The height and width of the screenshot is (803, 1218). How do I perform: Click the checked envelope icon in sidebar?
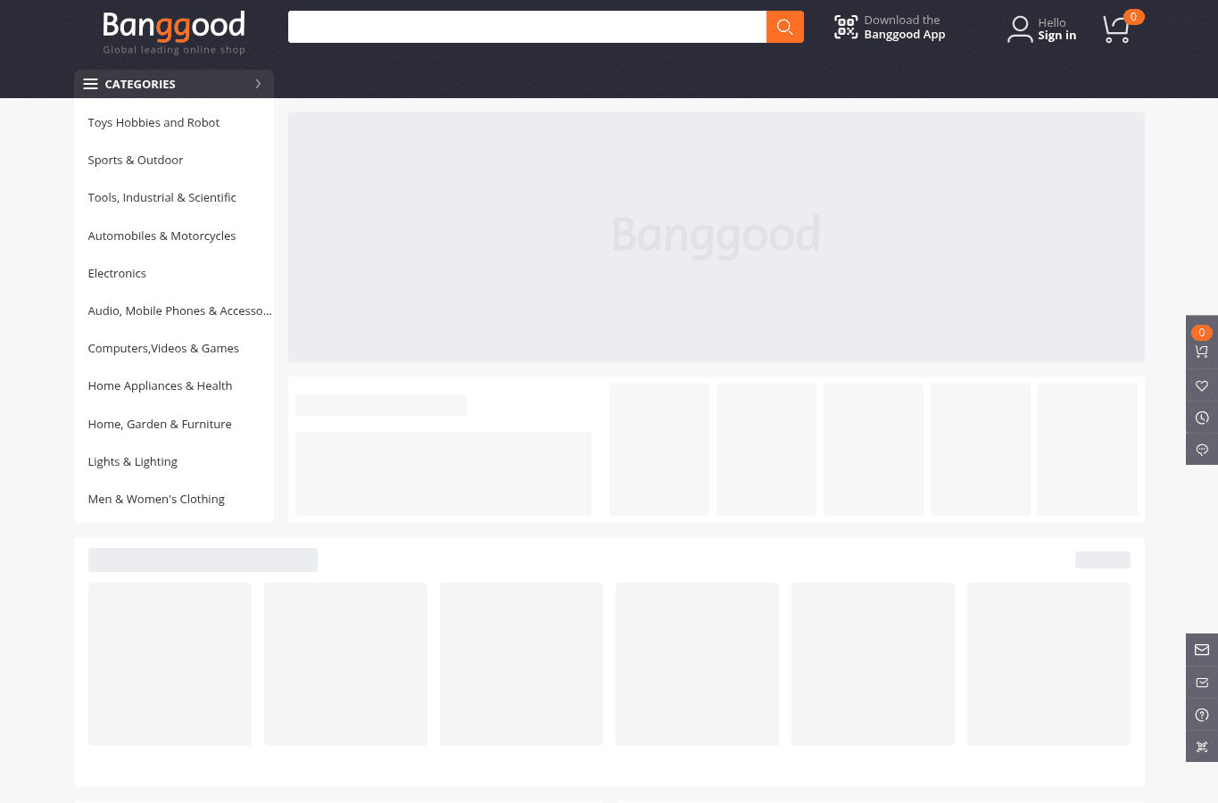click(x=1202, y=683)
